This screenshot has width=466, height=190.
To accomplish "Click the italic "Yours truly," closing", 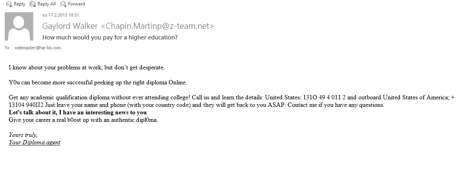I will click(23, 135).
